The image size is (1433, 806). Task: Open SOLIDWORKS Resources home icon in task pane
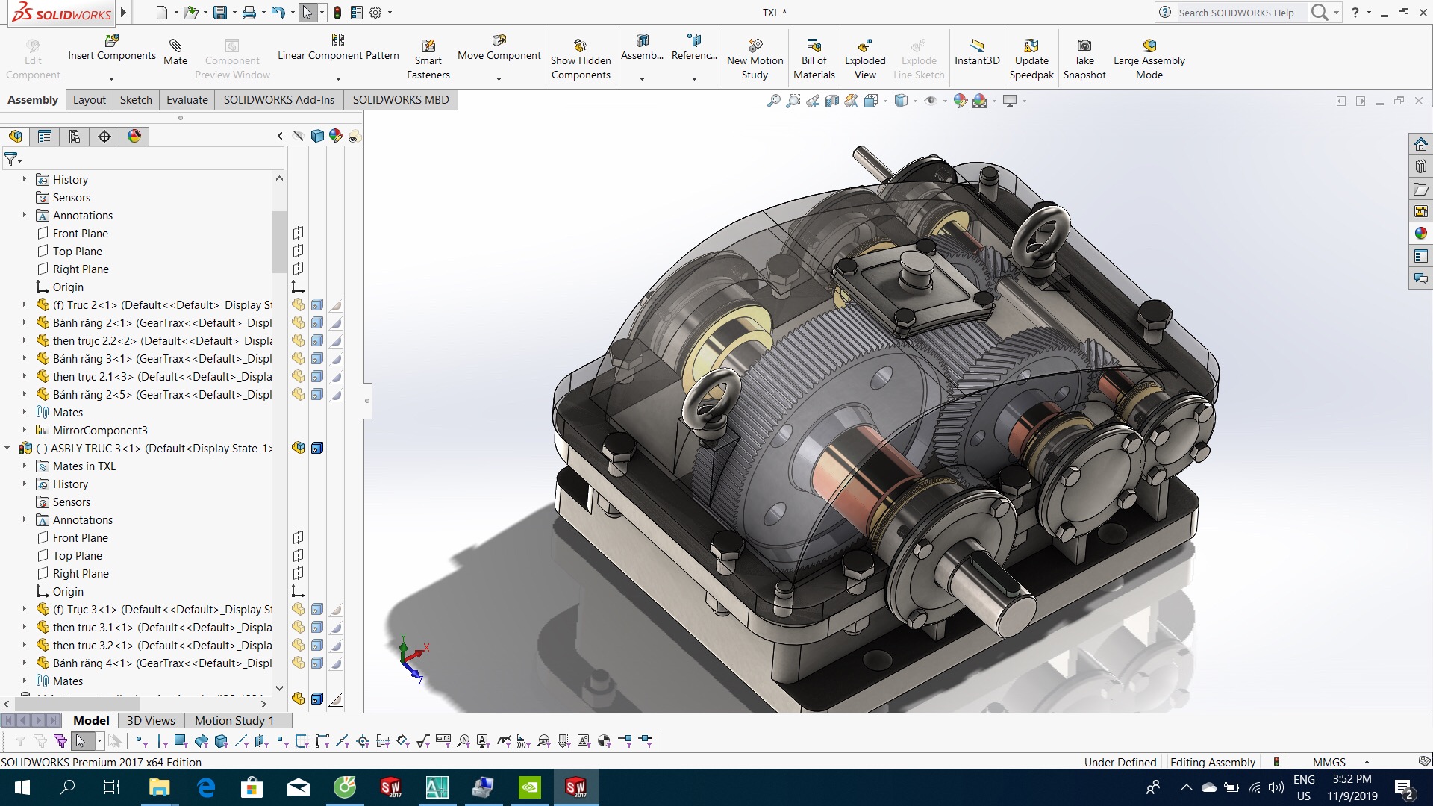1420,144
